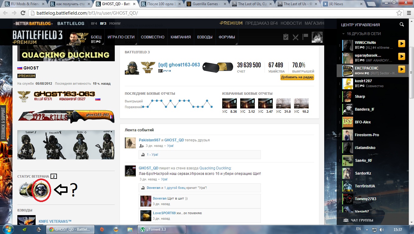Click the browser address bar
Image resolution: width=414 pixels, height=234 pixels.
click(x=213, y=13)
